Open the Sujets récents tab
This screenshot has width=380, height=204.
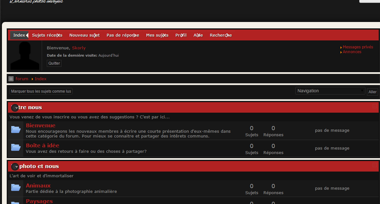click(x=47, y=35)
